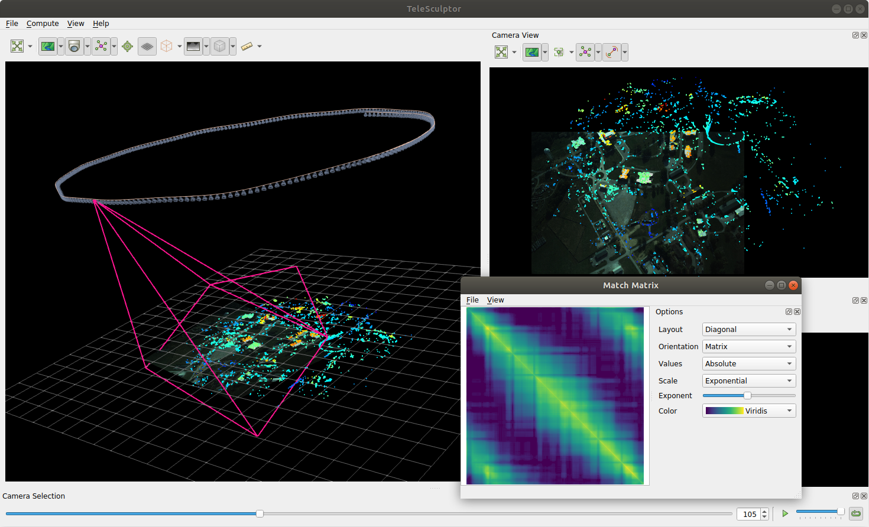The image size is (869, 527).
Task: Play the camera slideshow
Action: [785, 513]
